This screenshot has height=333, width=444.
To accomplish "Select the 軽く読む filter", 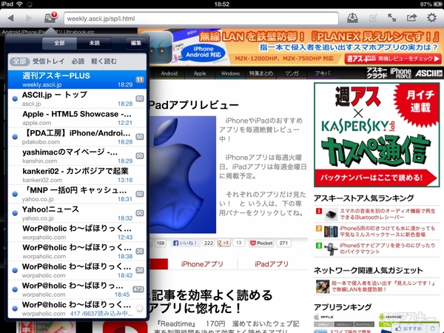I will 104,61.
